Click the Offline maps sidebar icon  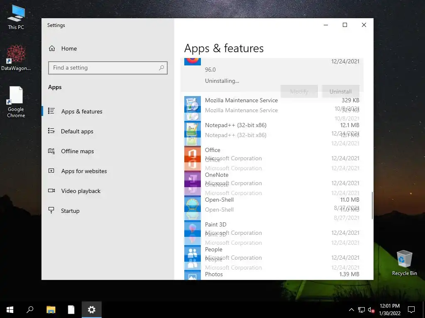[51, 151]
